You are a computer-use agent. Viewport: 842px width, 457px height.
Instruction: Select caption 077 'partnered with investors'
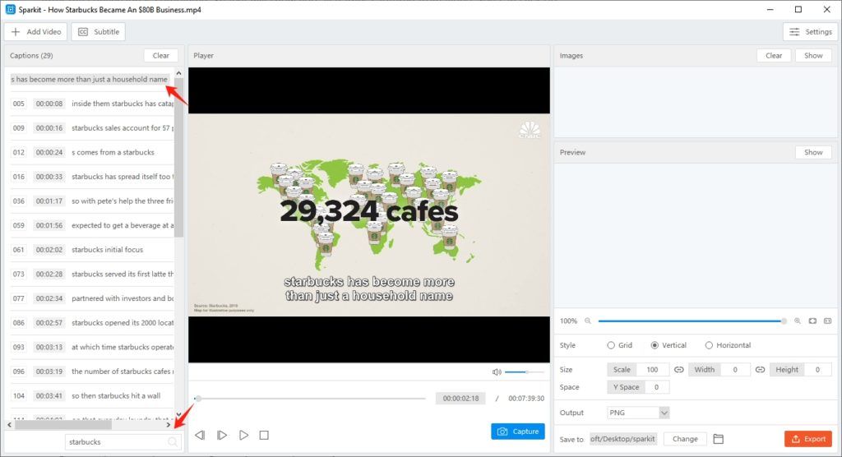coord(92,298)
